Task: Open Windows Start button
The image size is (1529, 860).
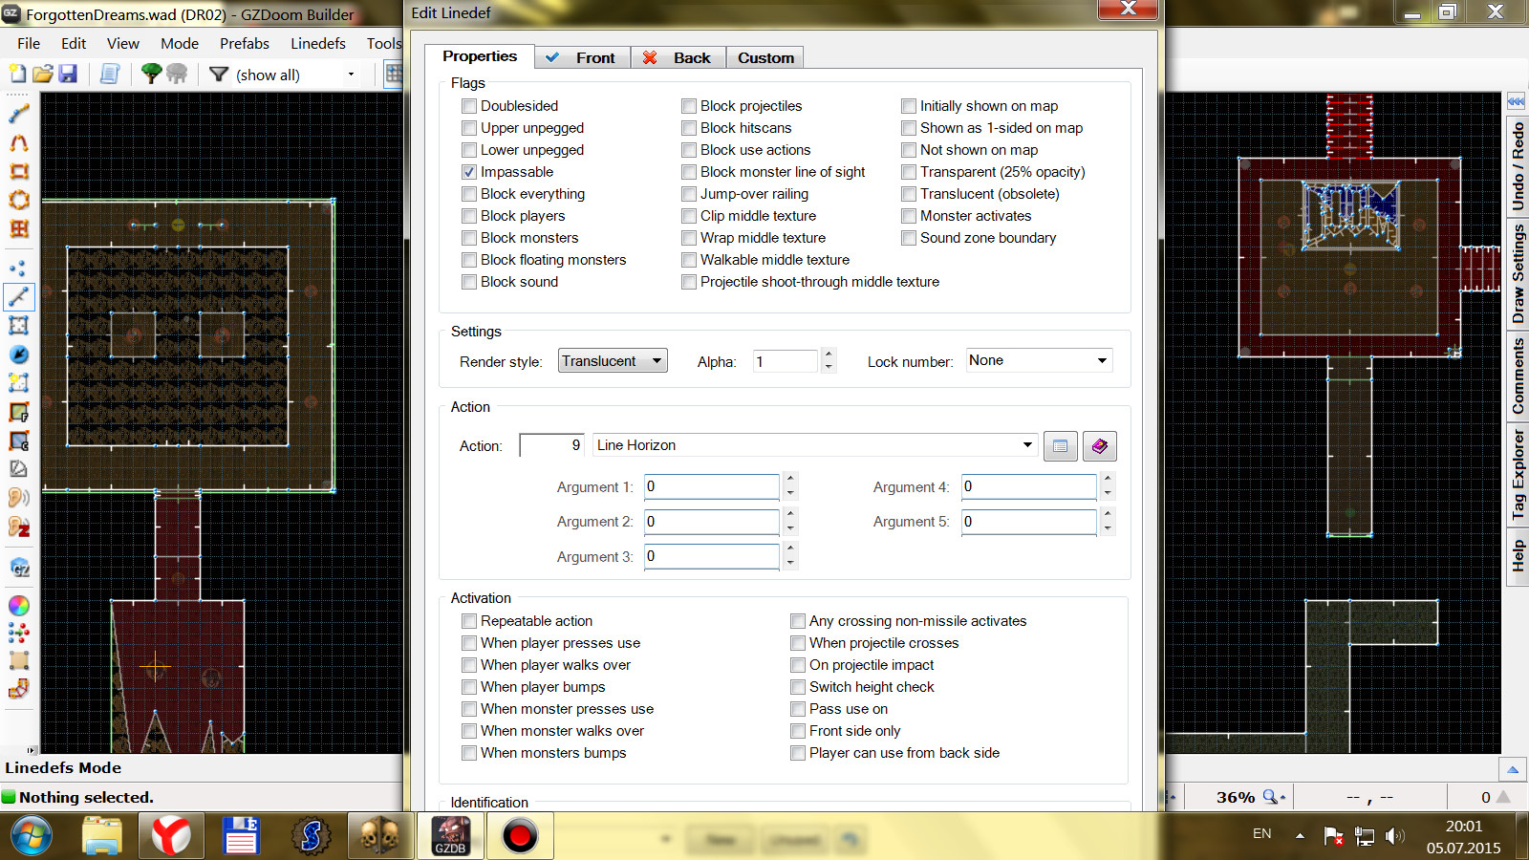Action: (32, 836)
